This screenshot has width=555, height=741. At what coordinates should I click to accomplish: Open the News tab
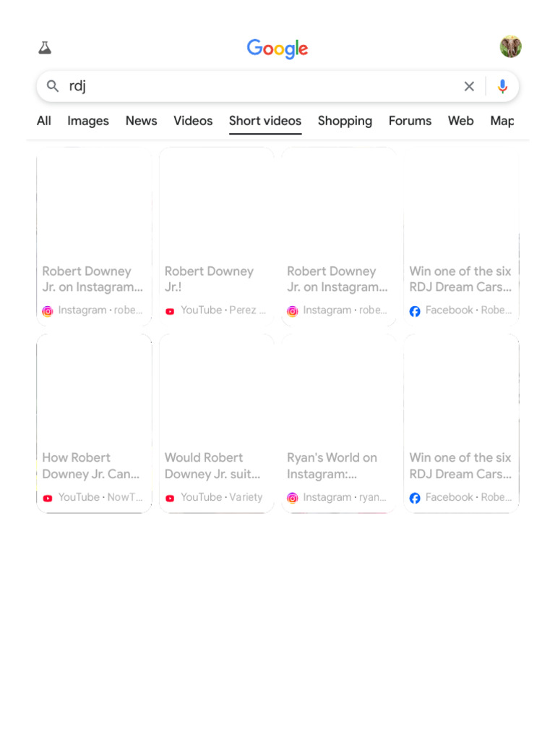[x=141, y=121]
